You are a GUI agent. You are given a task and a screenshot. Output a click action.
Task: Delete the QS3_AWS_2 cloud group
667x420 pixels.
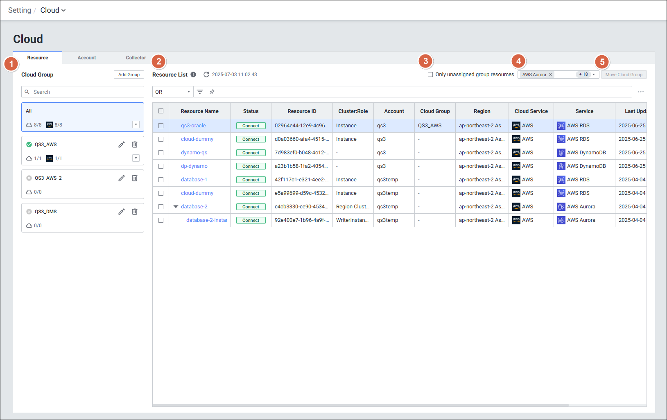(135, 178)
